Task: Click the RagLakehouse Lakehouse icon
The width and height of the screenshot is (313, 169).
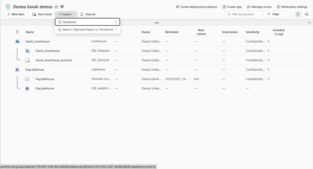Action: tap(17, 70)
